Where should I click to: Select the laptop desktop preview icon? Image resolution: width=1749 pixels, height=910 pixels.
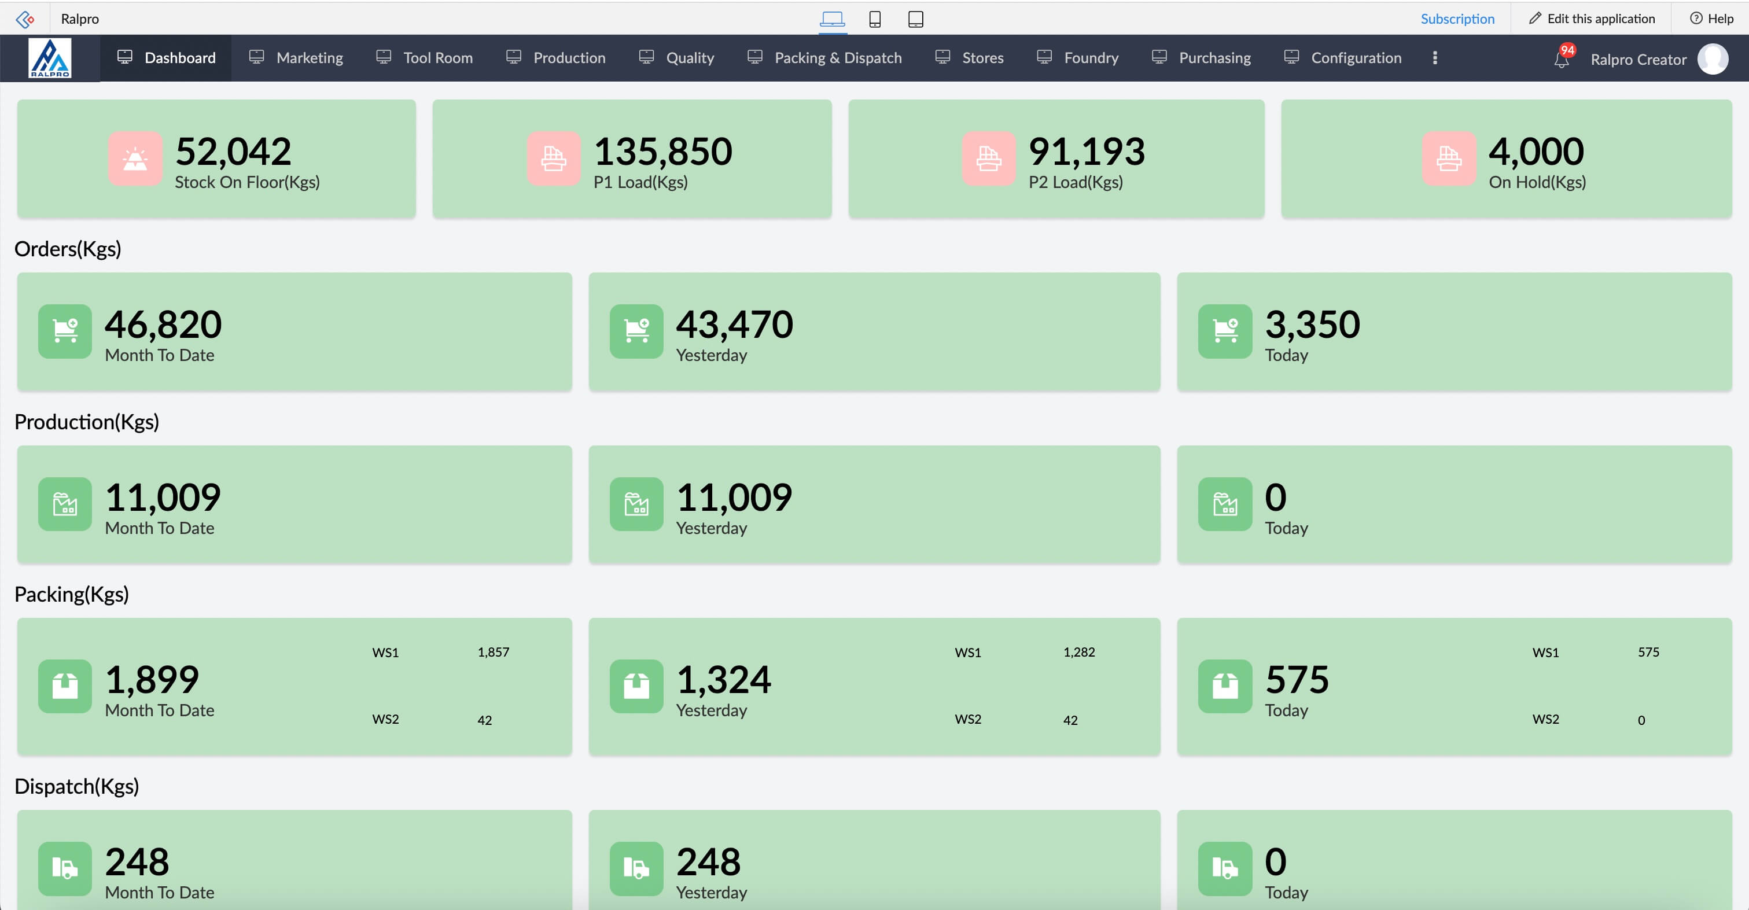[x=832, y=19]
